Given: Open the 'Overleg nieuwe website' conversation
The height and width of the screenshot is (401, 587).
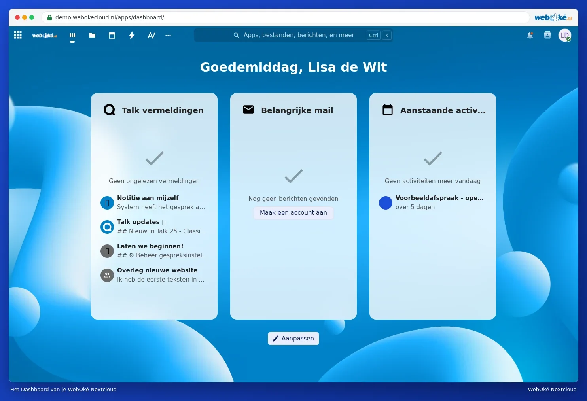Looking at the screenshot, I should pos(154,275).
